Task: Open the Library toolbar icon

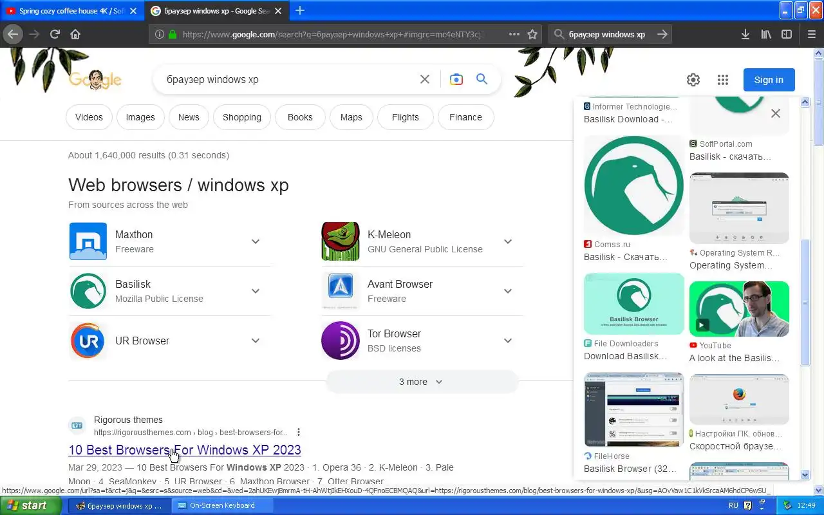Action: click(766, 34)
